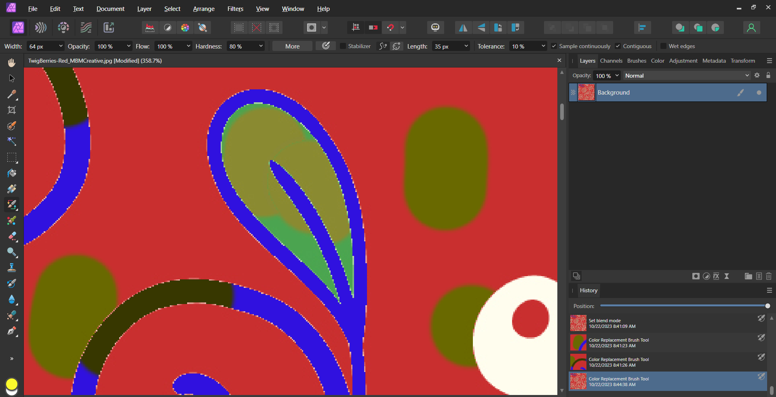Select the Crop tool
The width and height of the screenshot is (776, 397).
(x=12, y=110)
